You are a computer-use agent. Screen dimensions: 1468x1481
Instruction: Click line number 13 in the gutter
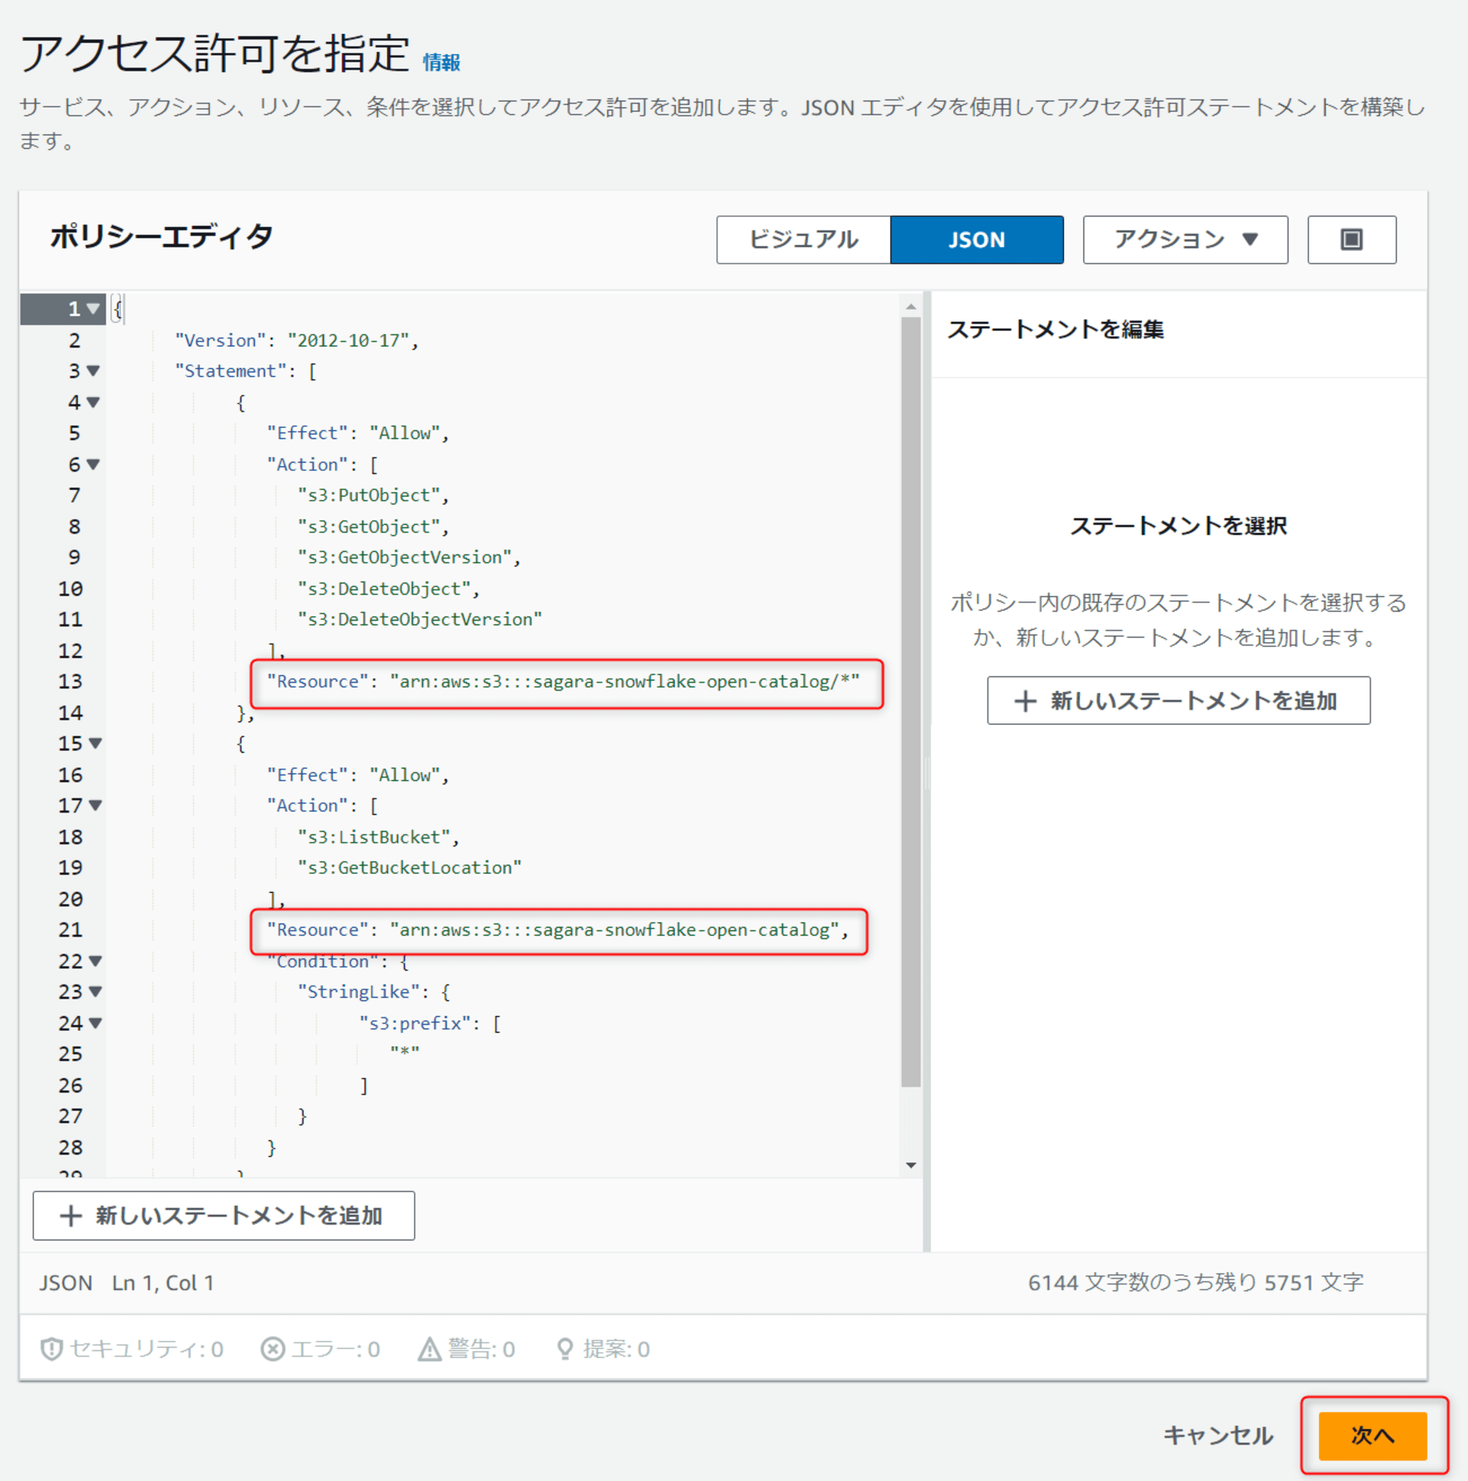(x=70, y=681)
